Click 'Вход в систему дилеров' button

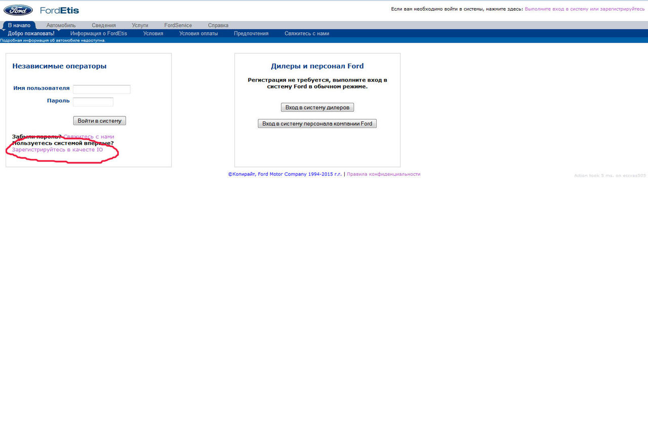(x=317, y=107)
